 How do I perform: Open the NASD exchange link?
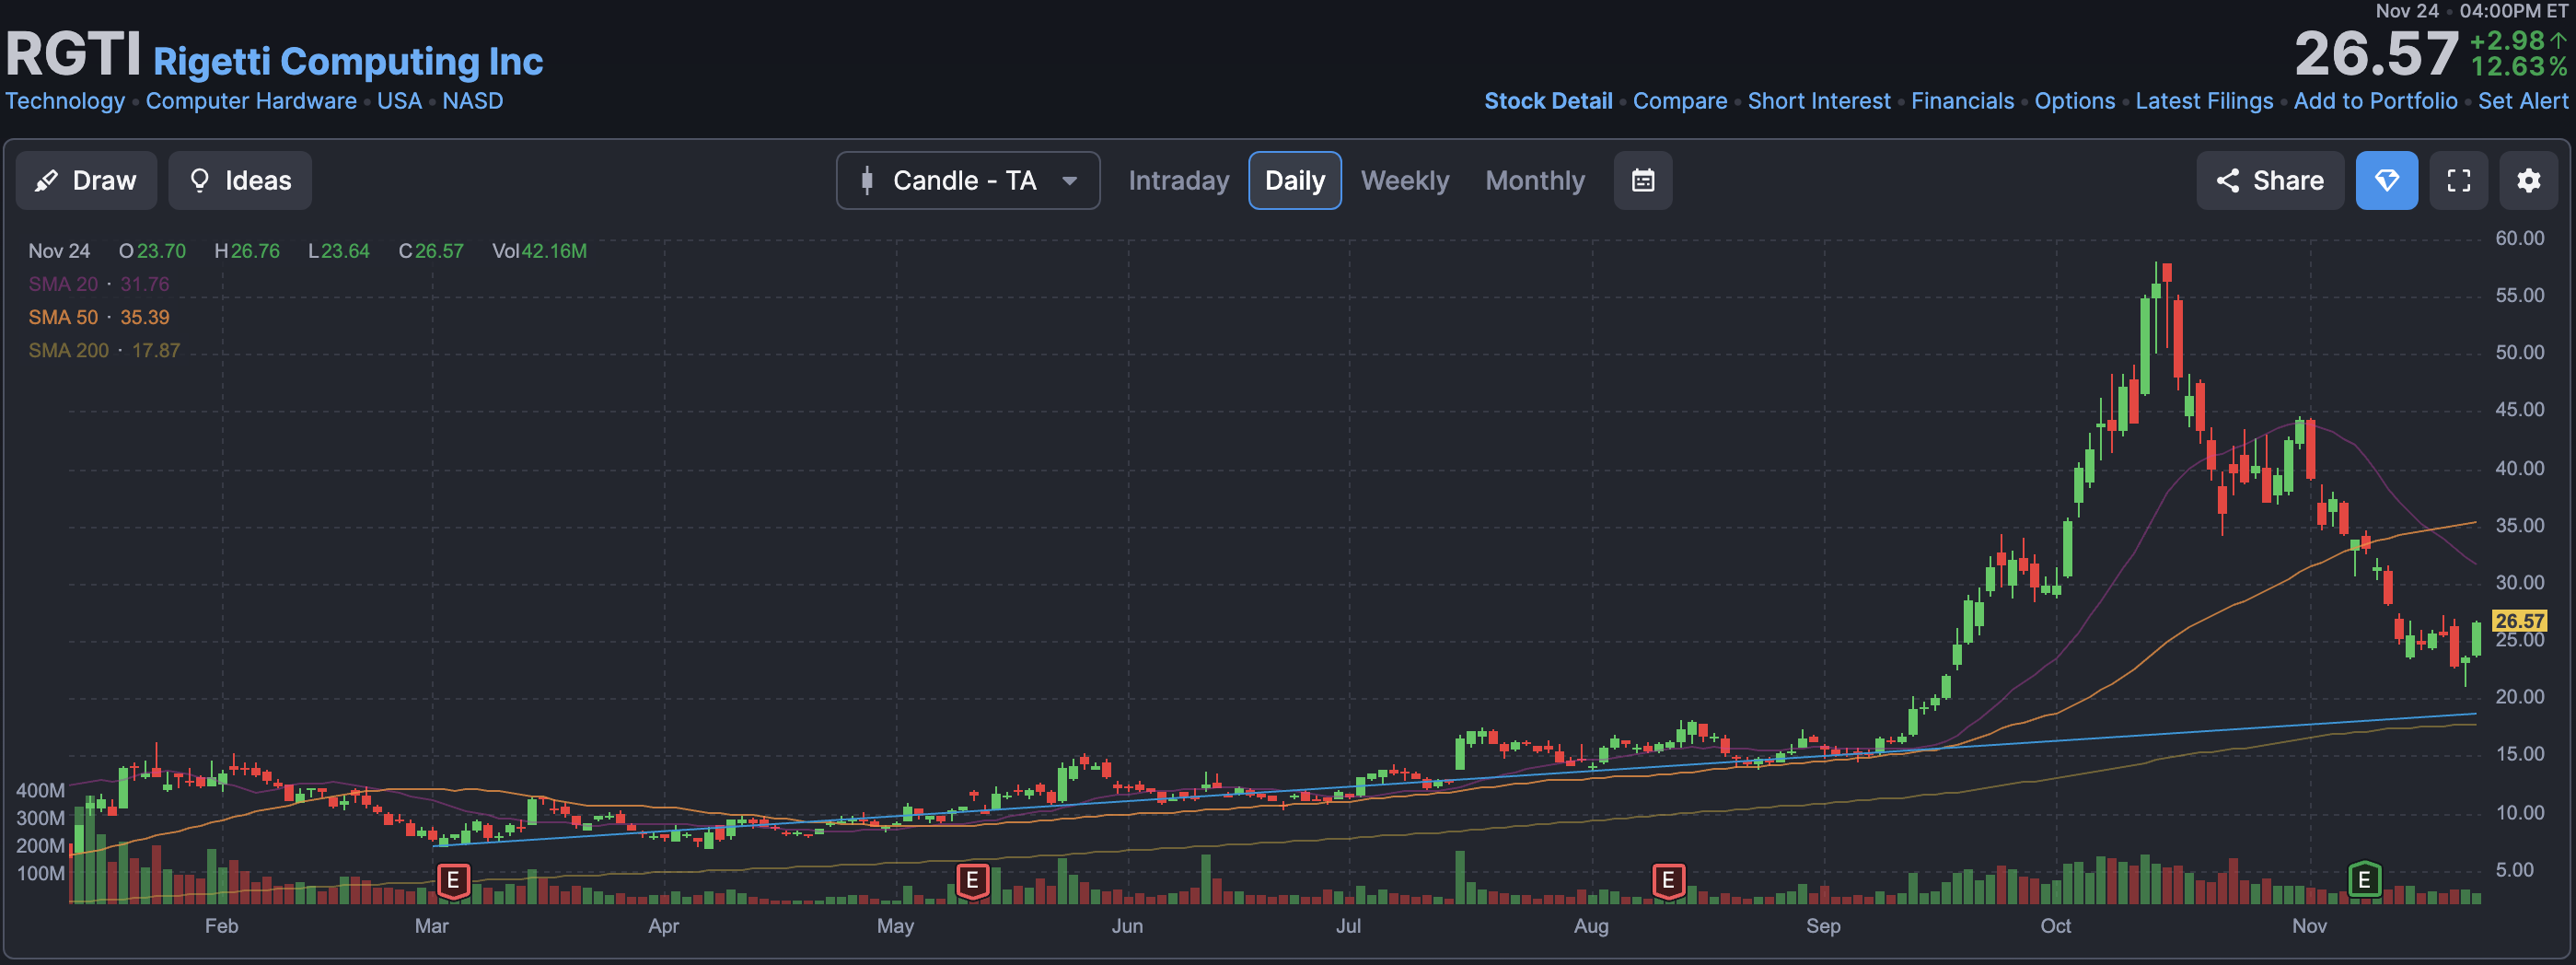tap(473, 101)
